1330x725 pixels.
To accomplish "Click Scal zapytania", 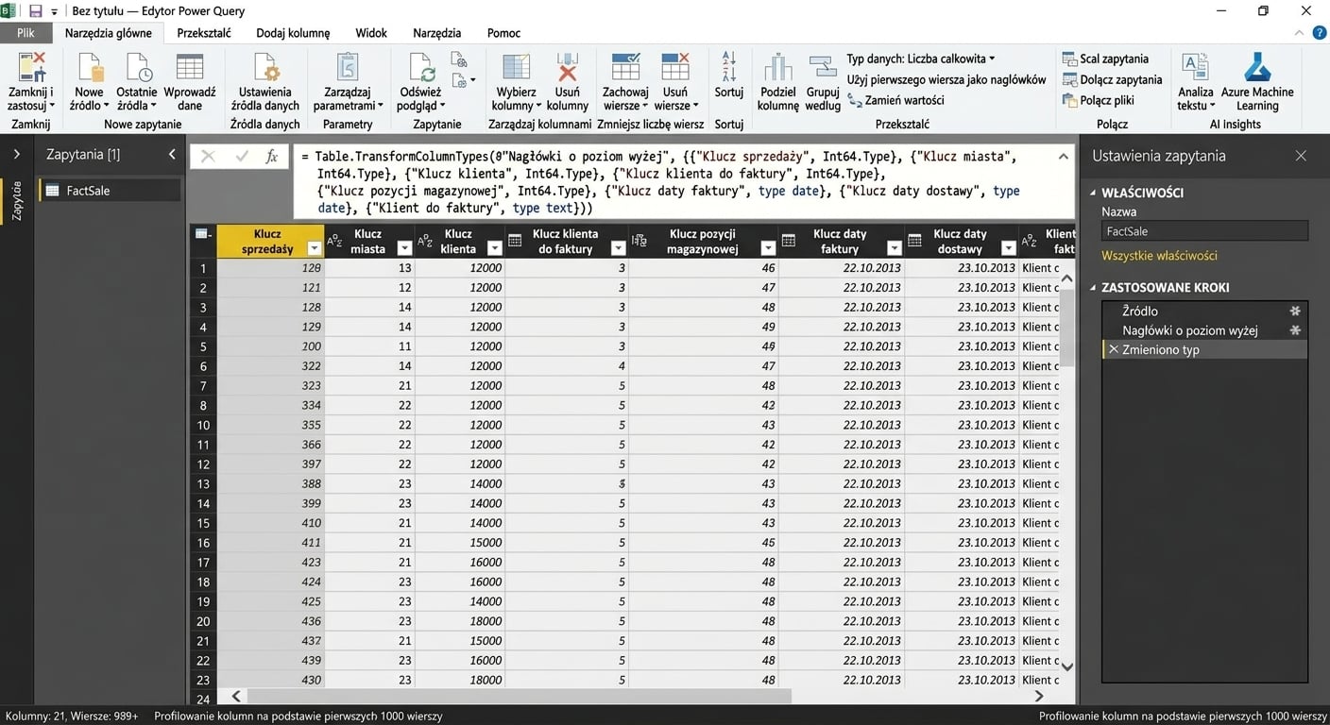I will pyautogui.click(x=1105, y=59).
